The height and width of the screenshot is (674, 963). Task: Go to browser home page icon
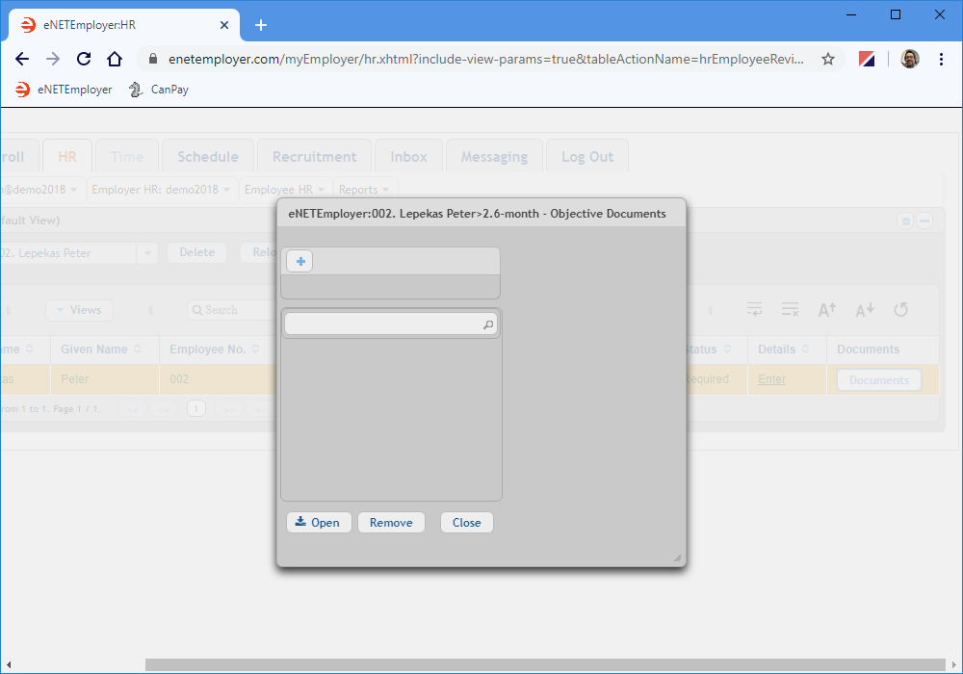coord(115,59)
